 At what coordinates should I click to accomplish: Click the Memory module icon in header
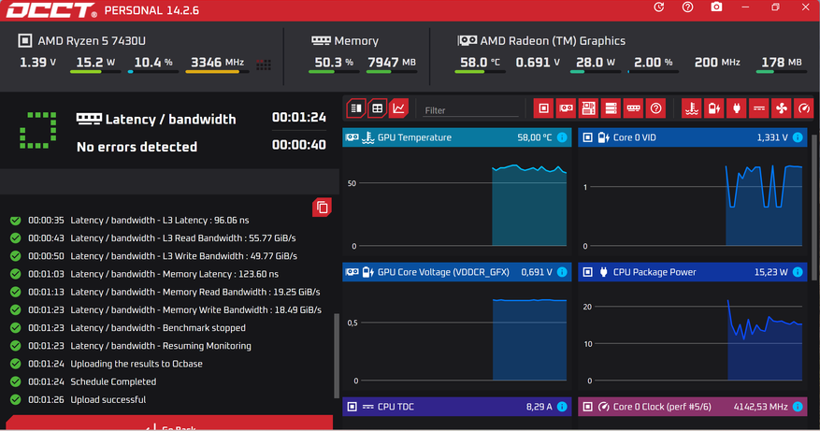click(x=321, y=40)
